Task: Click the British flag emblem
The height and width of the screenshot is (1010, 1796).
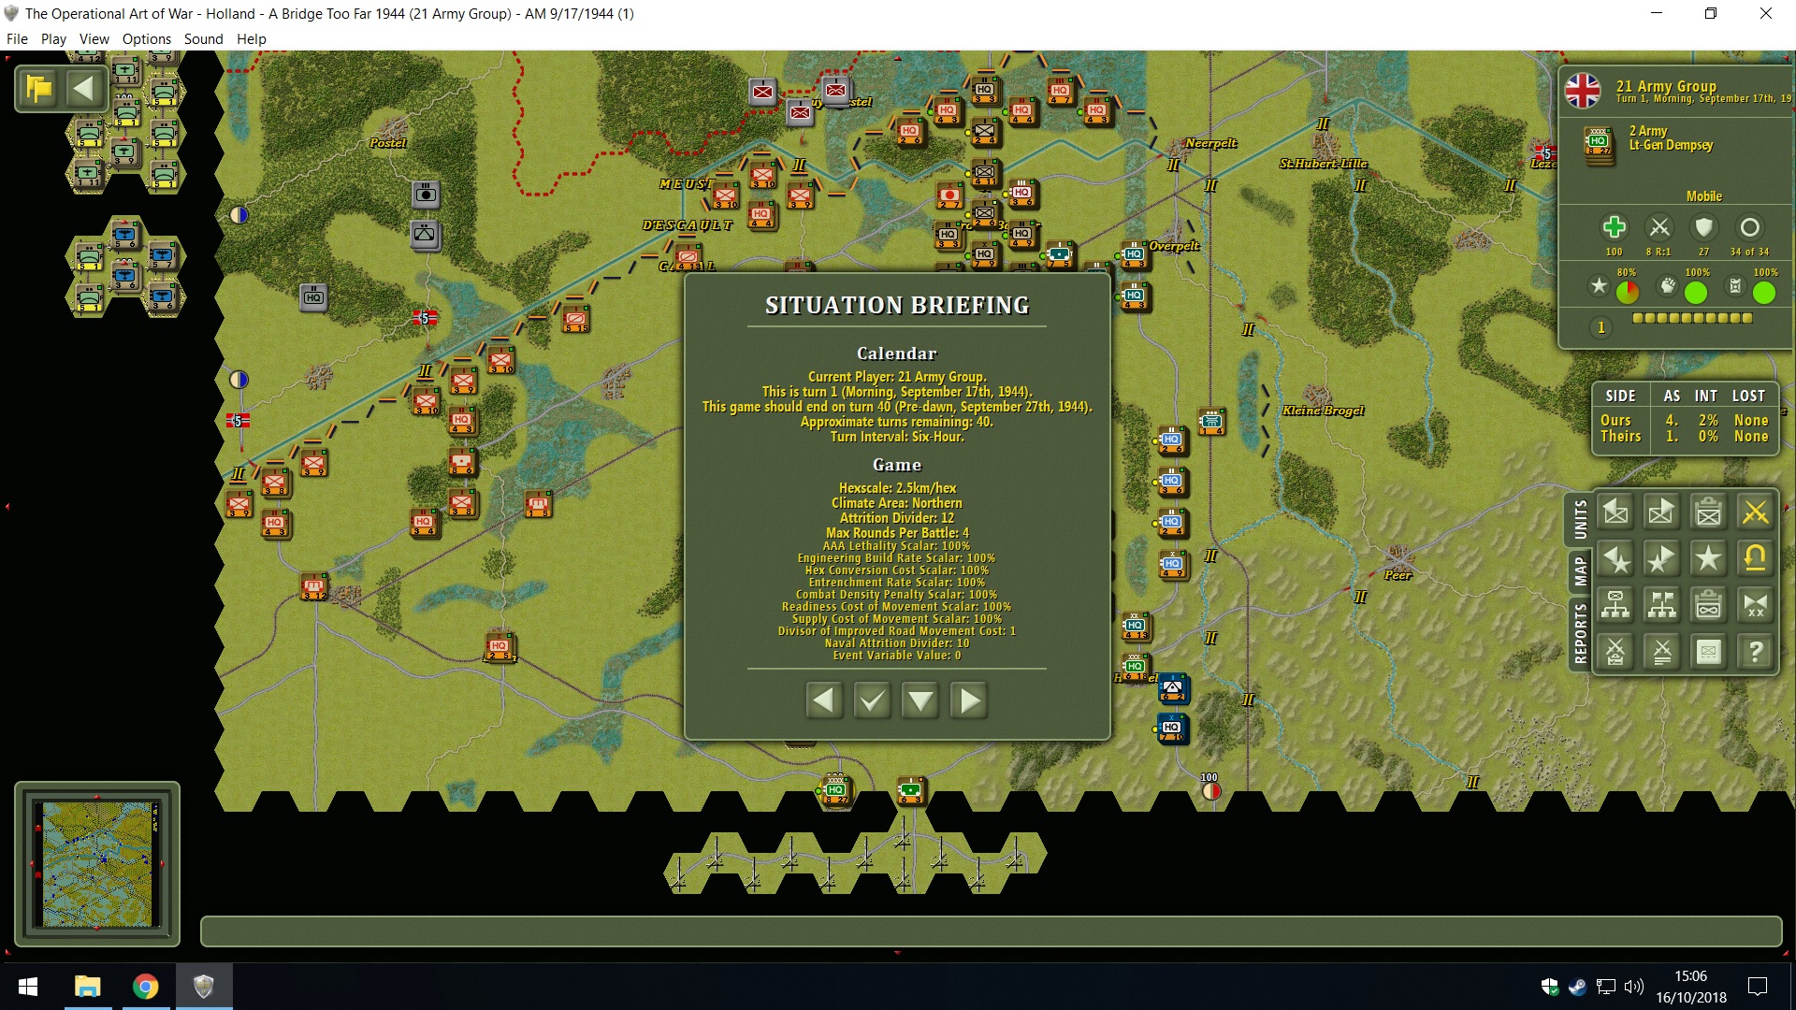Action: [x=1583, y=91]
